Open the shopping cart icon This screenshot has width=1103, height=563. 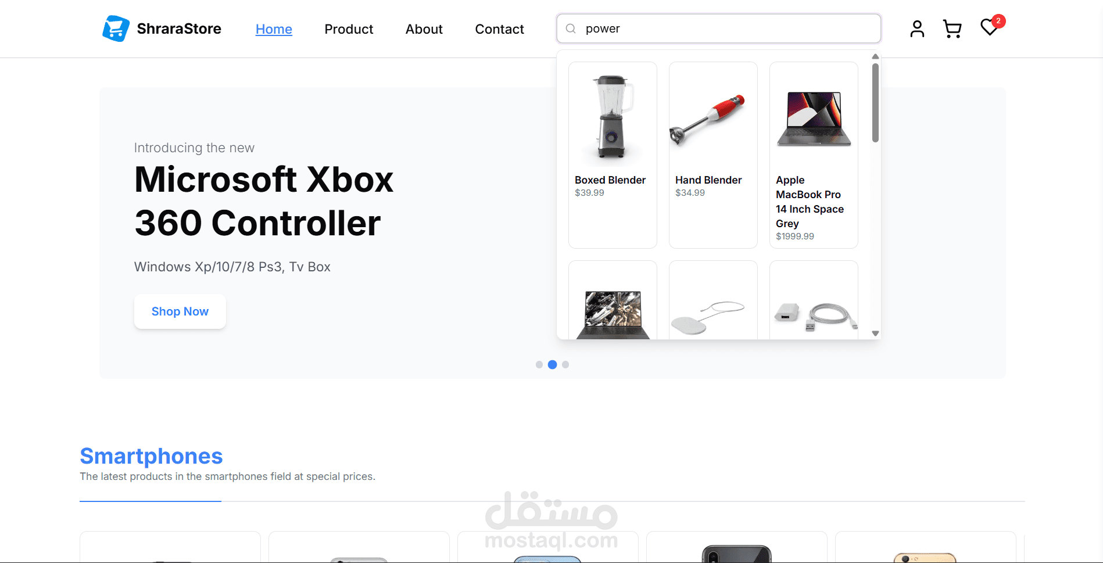(952, 28)
